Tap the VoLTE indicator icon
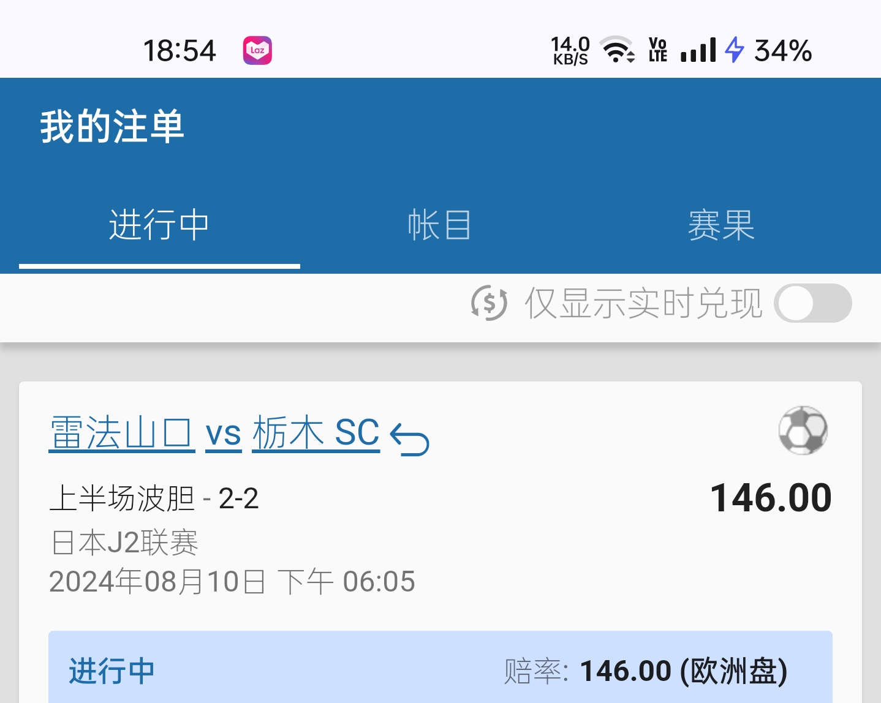Image resolution: width=881 pixels, height=703 pixels. tap(657, 50)
